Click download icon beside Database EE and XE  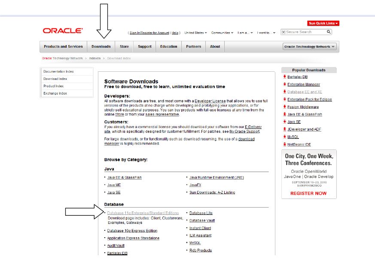click(x=285, y=92)
